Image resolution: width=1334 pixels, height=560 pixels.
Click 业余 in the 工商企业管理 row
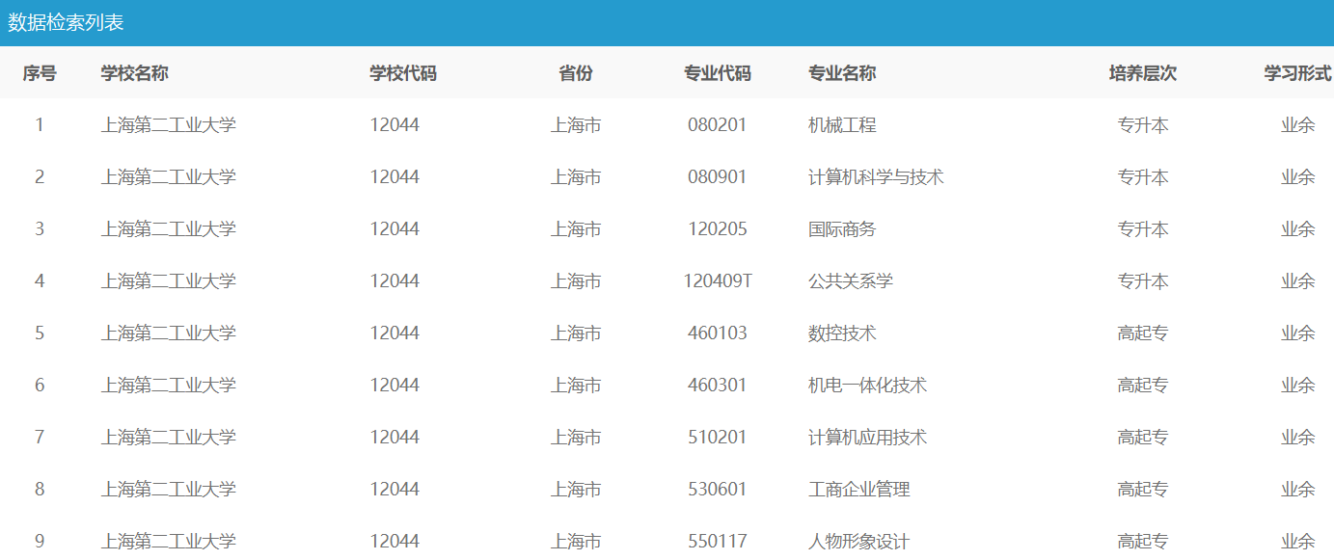[x=1298, y=489]
